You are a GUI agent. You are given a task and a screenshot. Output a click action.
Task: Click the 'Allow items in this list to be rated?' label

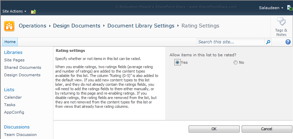click(x=203, y=55)
